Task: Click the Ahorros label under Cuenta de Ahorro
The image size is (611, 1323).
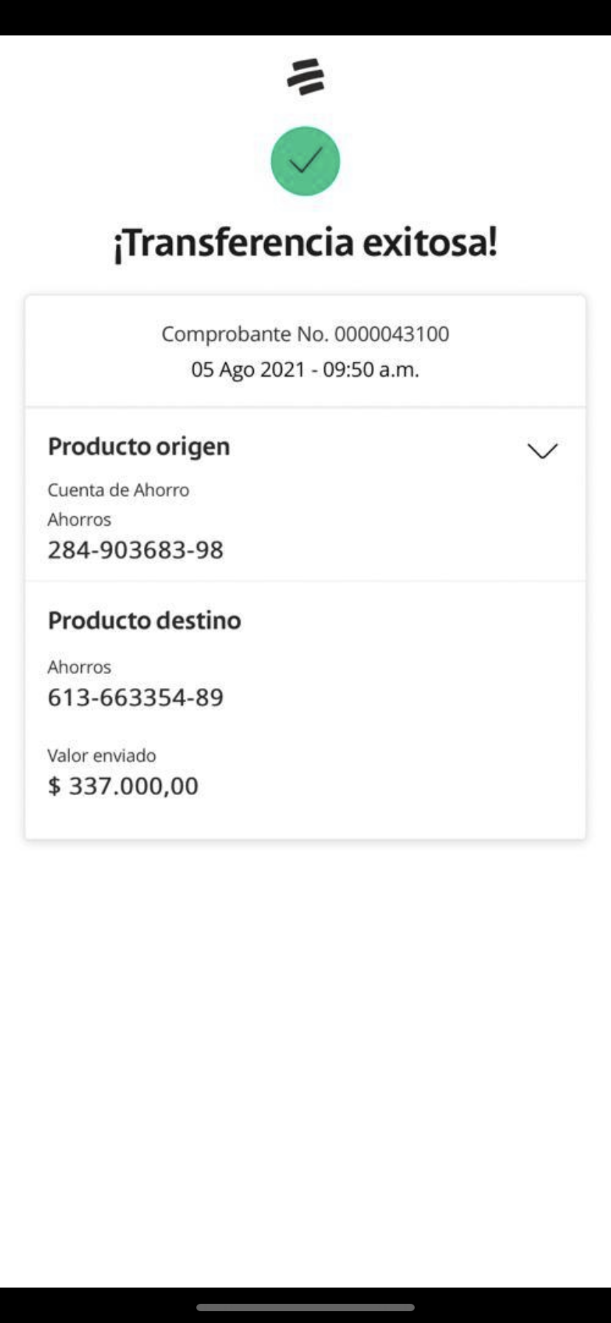Action: pyautogui.click(x=79, y=520)
